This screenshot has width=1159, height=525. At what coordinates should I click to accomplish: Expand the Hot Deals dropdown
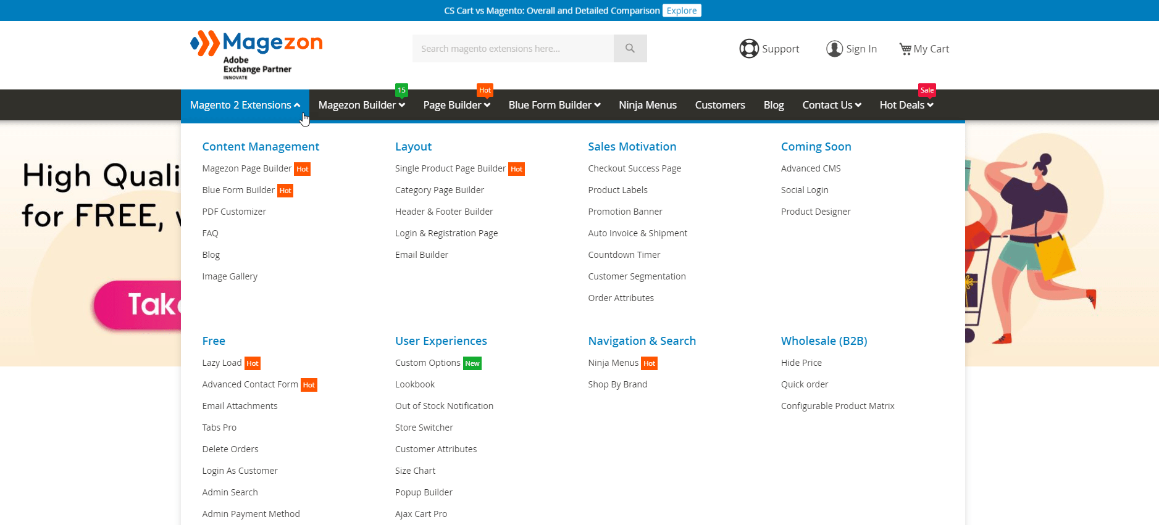[x=906, y=105]
